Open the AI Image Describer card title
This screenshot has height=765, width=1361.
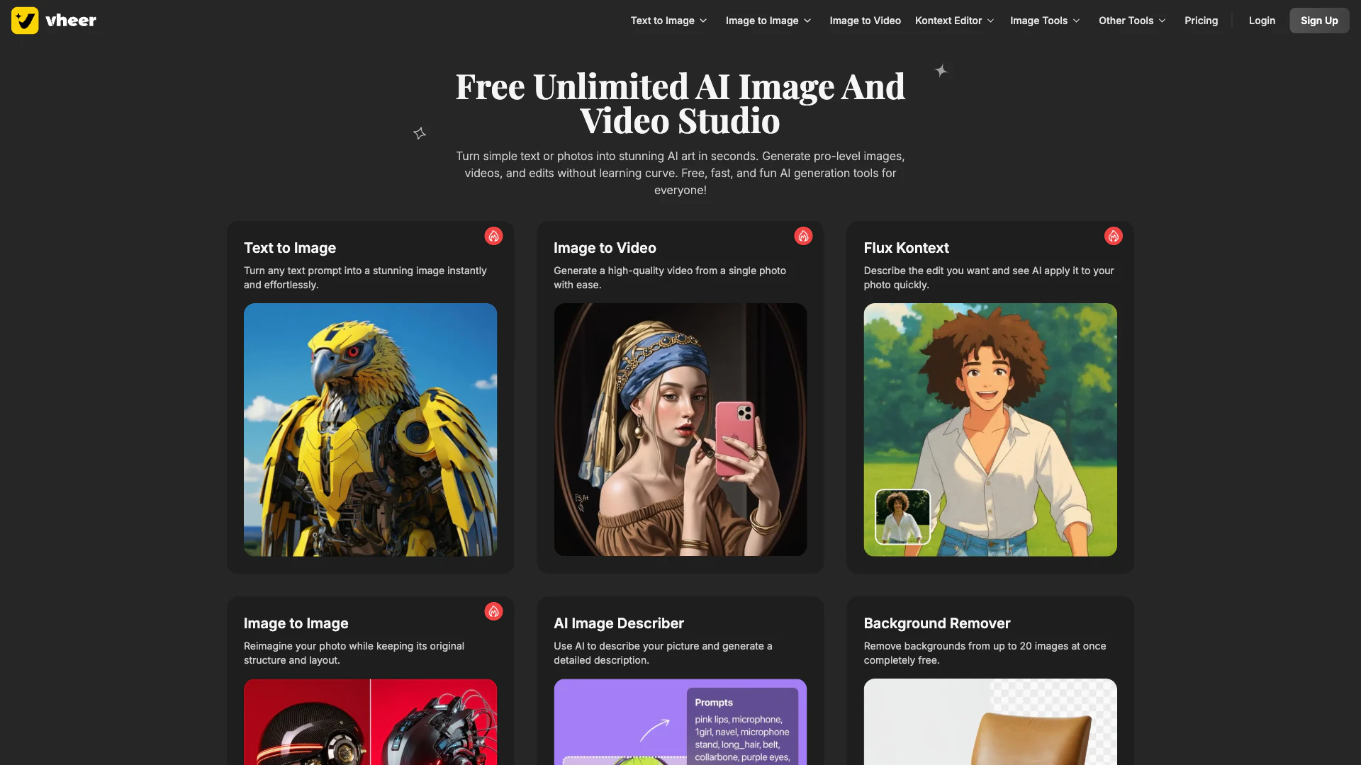pyautogui.click(x=618, y=623)
